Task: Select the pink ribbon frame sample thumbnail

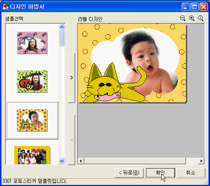Action: click(32, 43)
